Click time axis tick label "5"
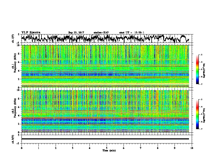Viewport: 216px width, 166px height. coord(107,148)
